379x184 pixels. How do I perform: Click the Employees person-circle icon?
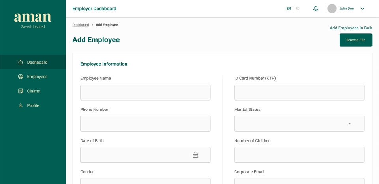point(21,77)
